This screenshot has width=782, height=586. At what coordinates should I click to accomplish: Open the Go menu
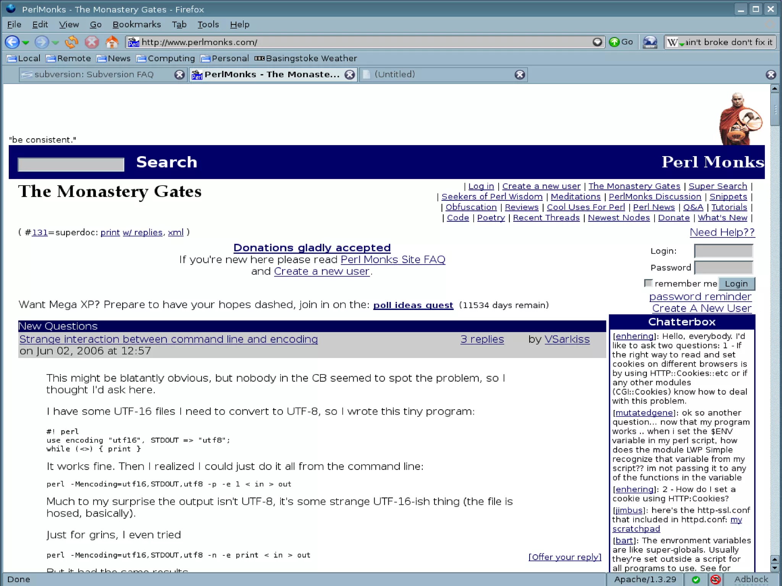[x=95, y=24]
